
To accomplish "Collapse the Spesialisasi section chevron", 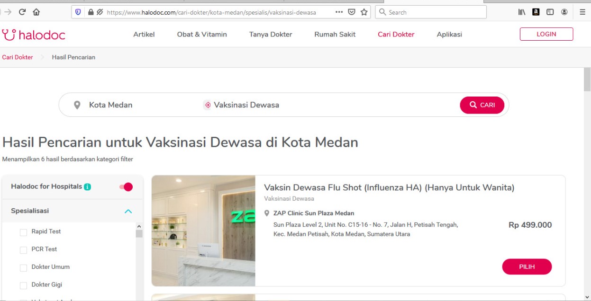I will coord(128,211).
